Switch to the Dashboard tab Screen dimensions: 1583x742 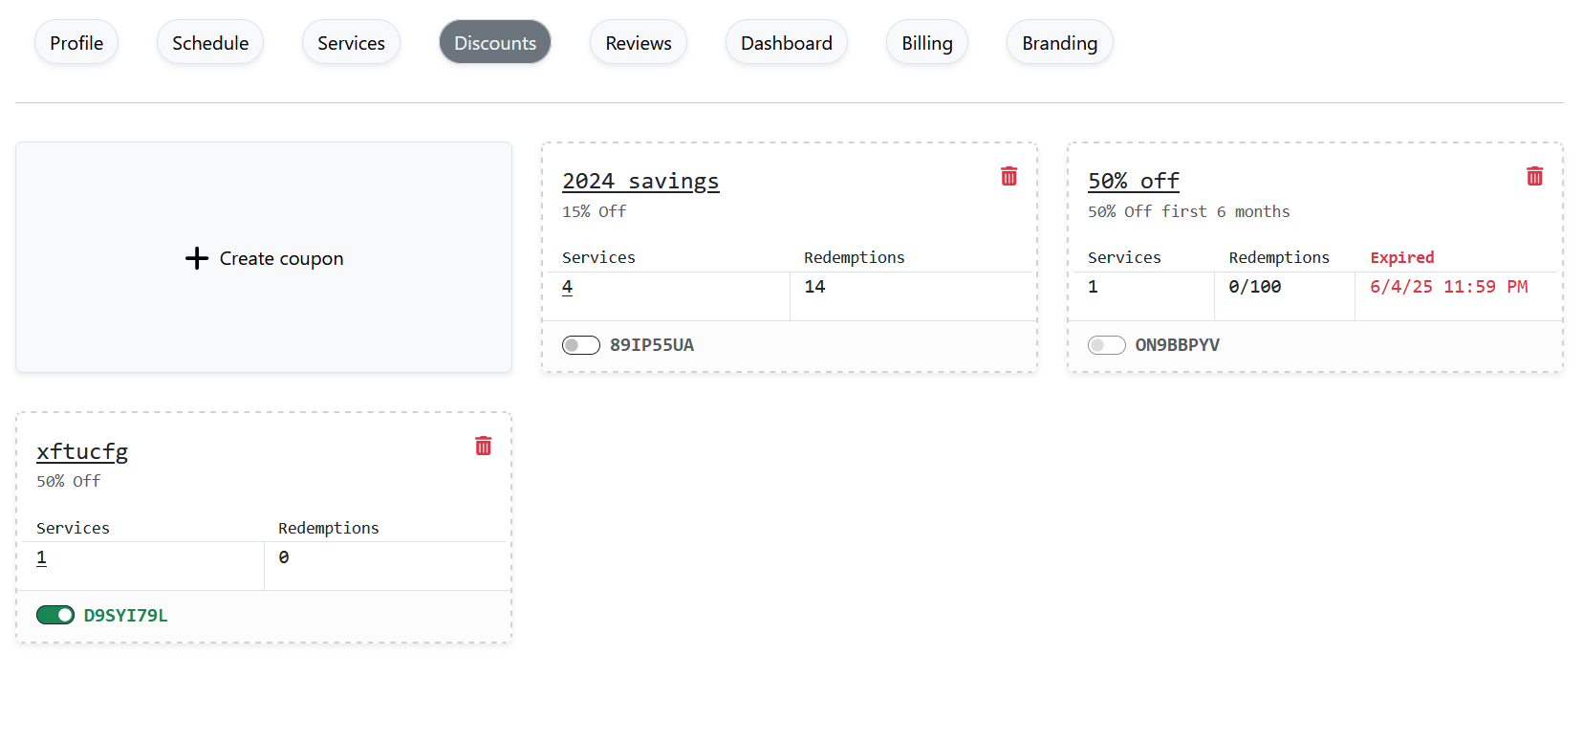787,43
